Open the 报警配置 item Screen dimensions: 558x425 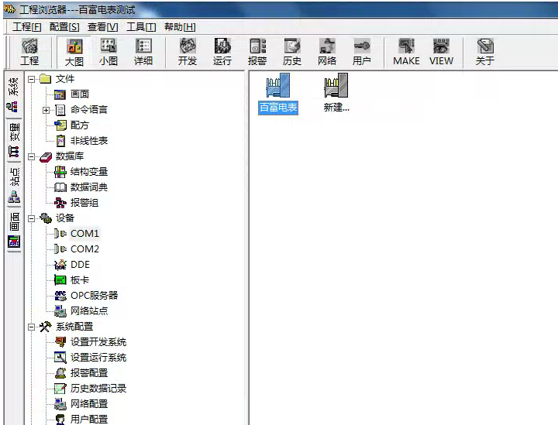[x=89, y=373]
